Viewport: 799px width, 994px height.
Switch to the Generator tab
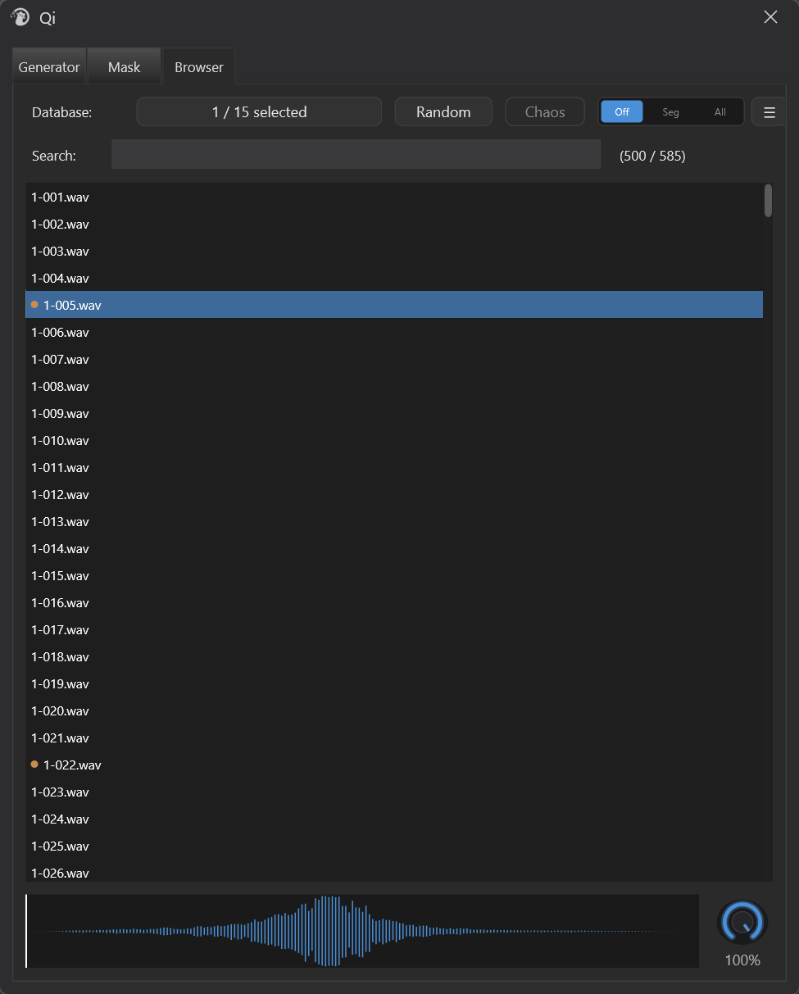pyautogui.click(x=49, y=67)
